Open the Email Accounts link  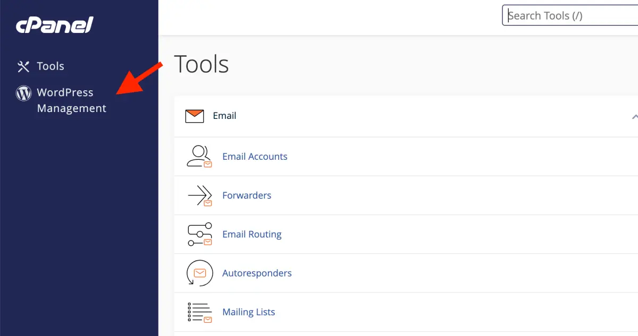click(255, 156)
